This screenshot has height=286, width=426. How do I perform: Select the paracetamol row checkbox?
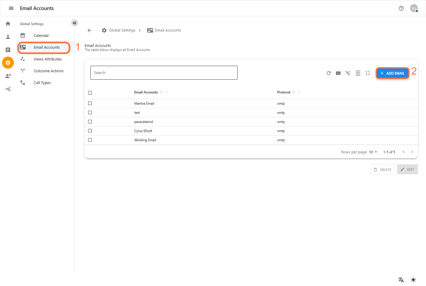click(x=90, y=122)
